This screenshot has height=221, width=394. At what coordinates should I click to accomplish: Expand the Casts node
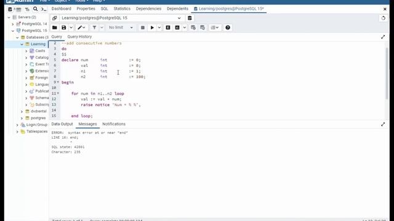(26, 51)
